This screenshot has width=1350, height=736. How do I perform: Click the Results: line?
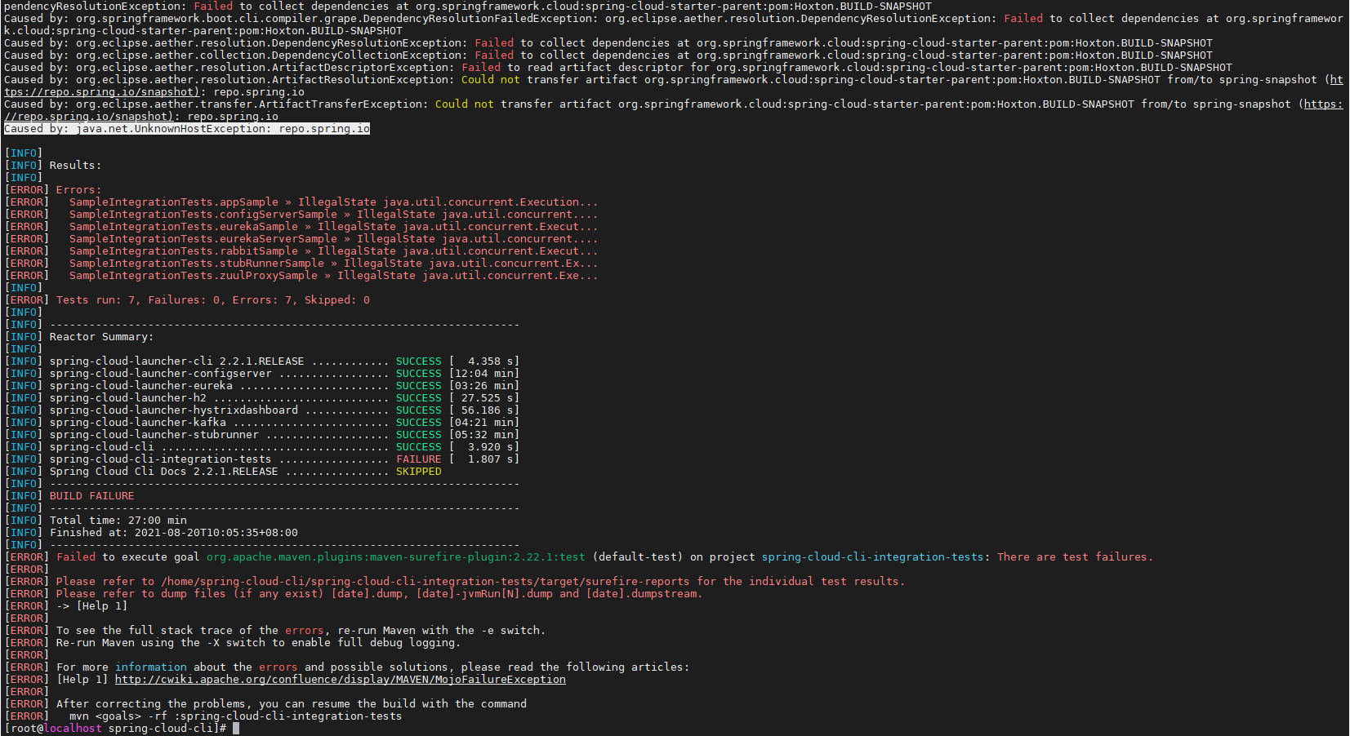(75, 166)
